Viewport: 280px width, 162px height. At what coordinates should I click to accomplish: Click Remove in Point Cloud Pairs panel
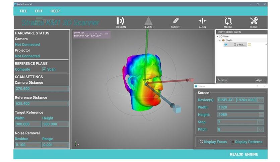(222, 80)
